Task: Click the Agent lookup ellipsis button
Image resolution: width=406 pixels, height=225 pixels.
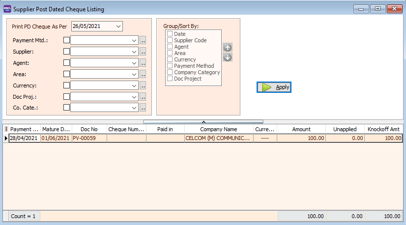Action: (x=143, y=63)
